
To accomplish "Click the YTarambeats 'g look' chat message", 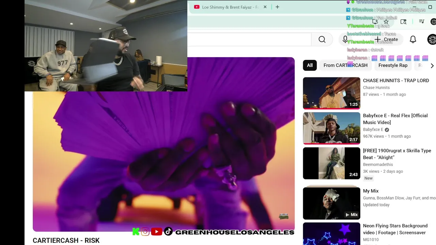I will [368, 26].
